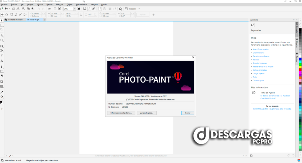The height and width of the screenshot is (163, 302).
Task: Open the Crear máscaras link
Action: (x=258, y=53)
